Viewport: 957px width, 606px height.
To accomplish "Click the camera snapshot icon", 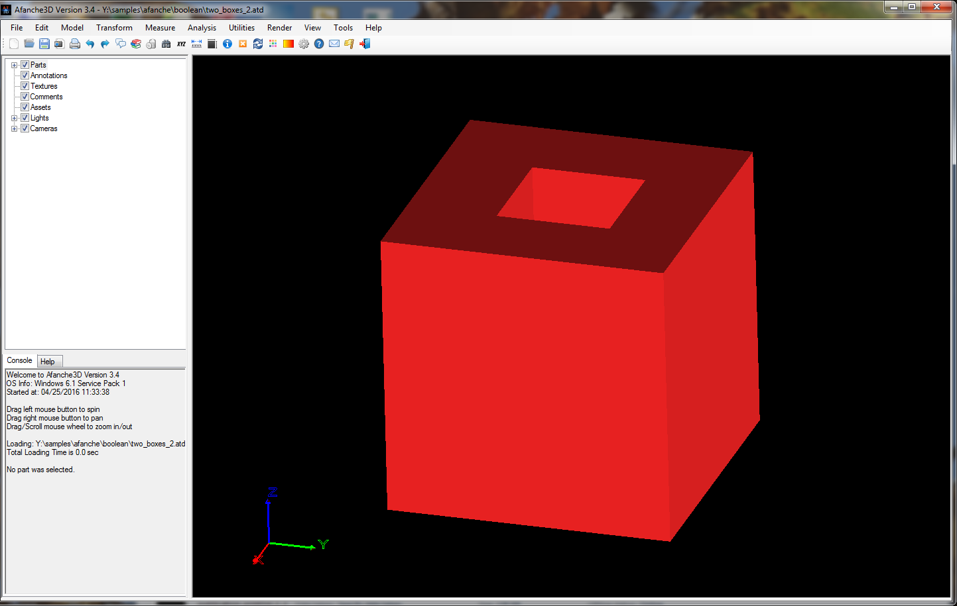I will coord(59,44).
